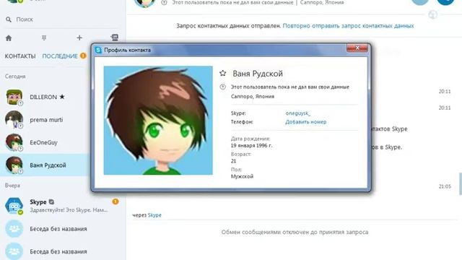This screenshot has width=462, height=260.
Task: Click the search magnifier icon
Action: (9, 19)
